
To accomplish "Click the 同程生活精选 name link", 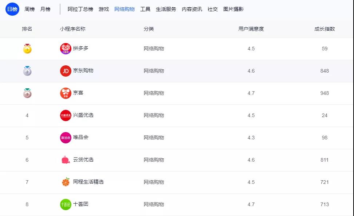I will tap(88, 182).
